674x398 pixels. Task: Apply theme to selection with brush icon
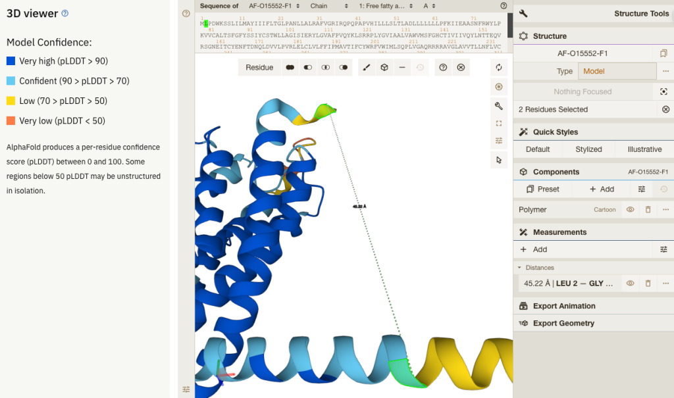[x=367, y=68]
